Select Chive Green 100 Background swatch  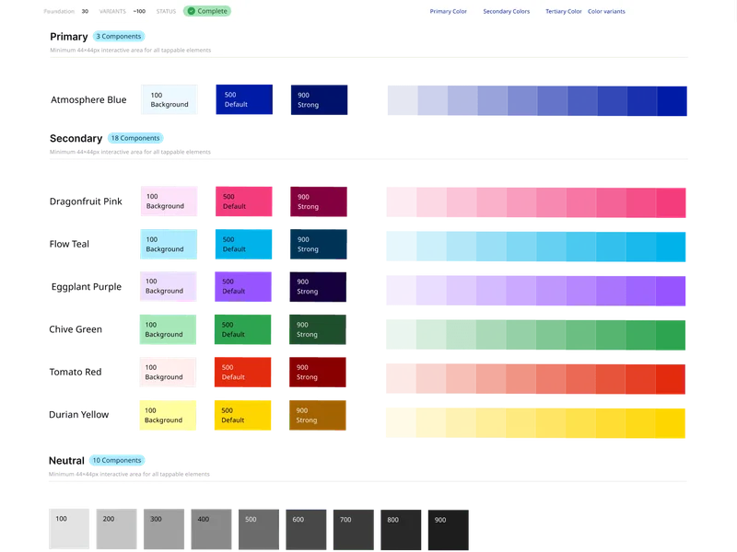pos(168,329)
